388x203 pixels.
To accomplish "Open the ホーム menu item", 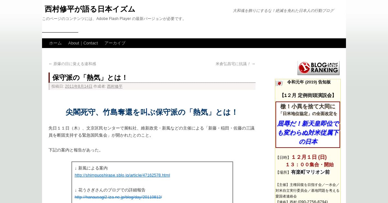I will (55, 43).
